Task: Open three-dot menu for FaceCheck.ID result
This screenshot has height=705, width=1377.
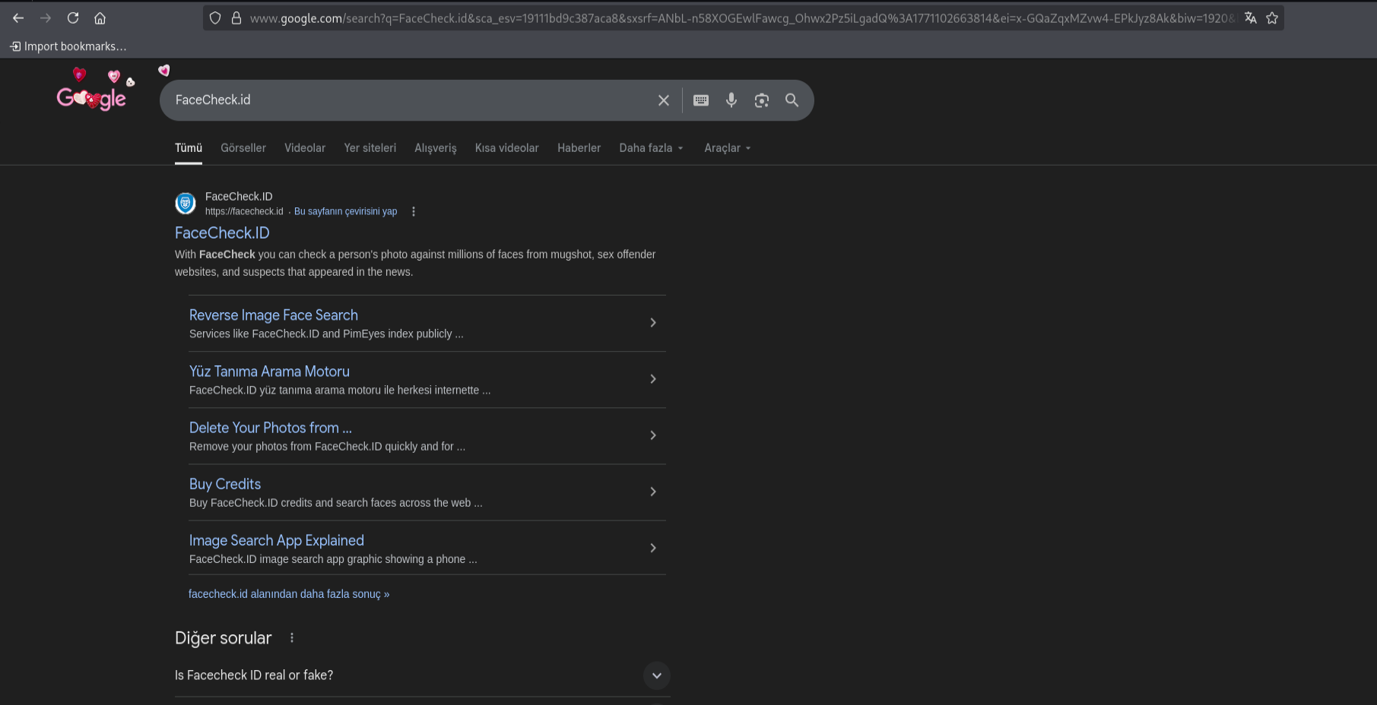Action: coord(414,212)
